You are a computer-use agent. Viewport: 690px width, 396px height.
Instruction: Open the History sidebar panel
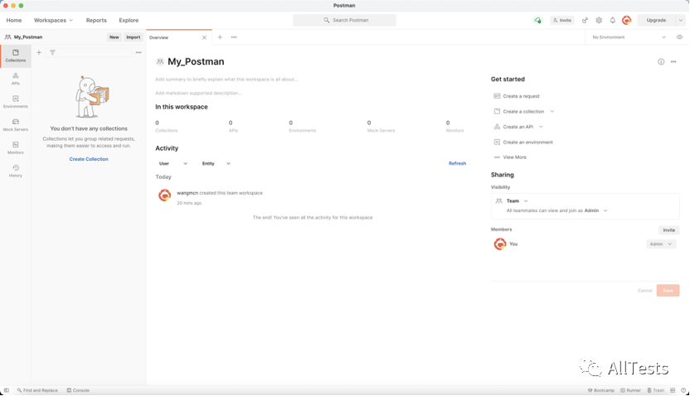[16, 171]
